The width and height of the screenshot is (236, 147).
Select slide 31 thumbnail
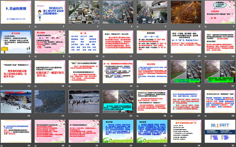click(x=84, y=131)
